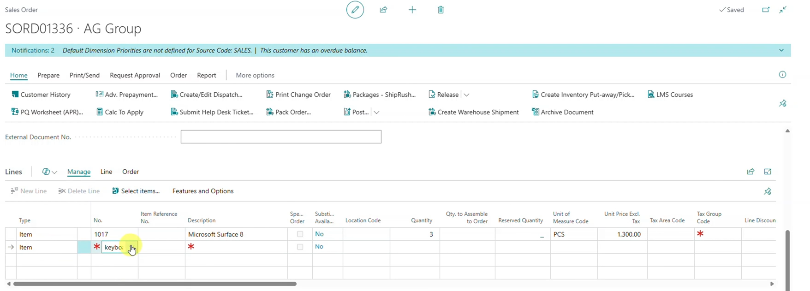Viewport: 810px width, 291px height.
Task: Click right arrow of horizontal scrollbar
Action: pos(772,284)
